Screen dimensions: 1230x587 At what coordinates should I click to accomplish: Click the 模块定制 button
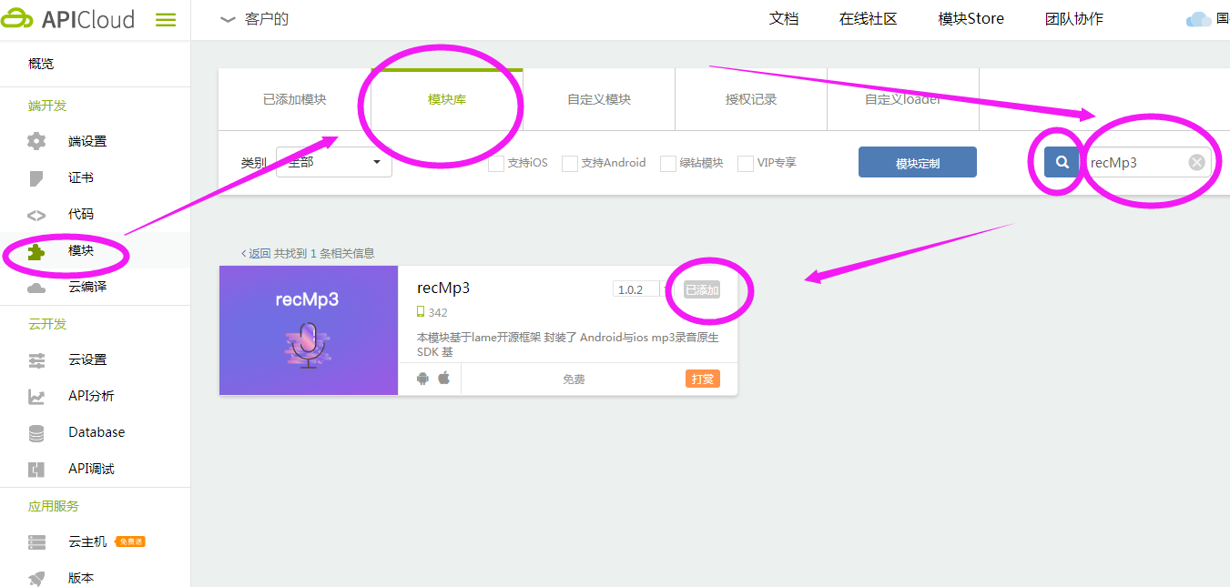(x=917, y=163)
